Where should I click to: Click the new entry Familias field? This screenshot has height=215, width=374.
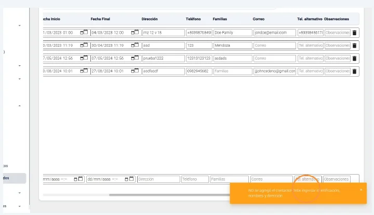click(229, 179)
